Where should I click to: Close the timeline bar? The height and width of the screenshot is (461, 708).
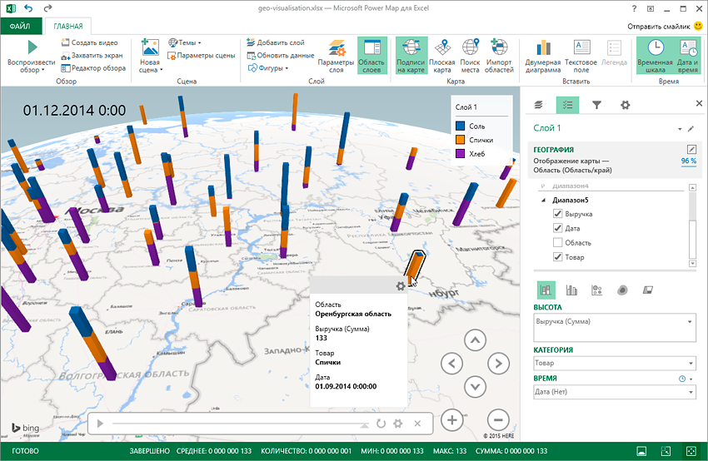417,424
